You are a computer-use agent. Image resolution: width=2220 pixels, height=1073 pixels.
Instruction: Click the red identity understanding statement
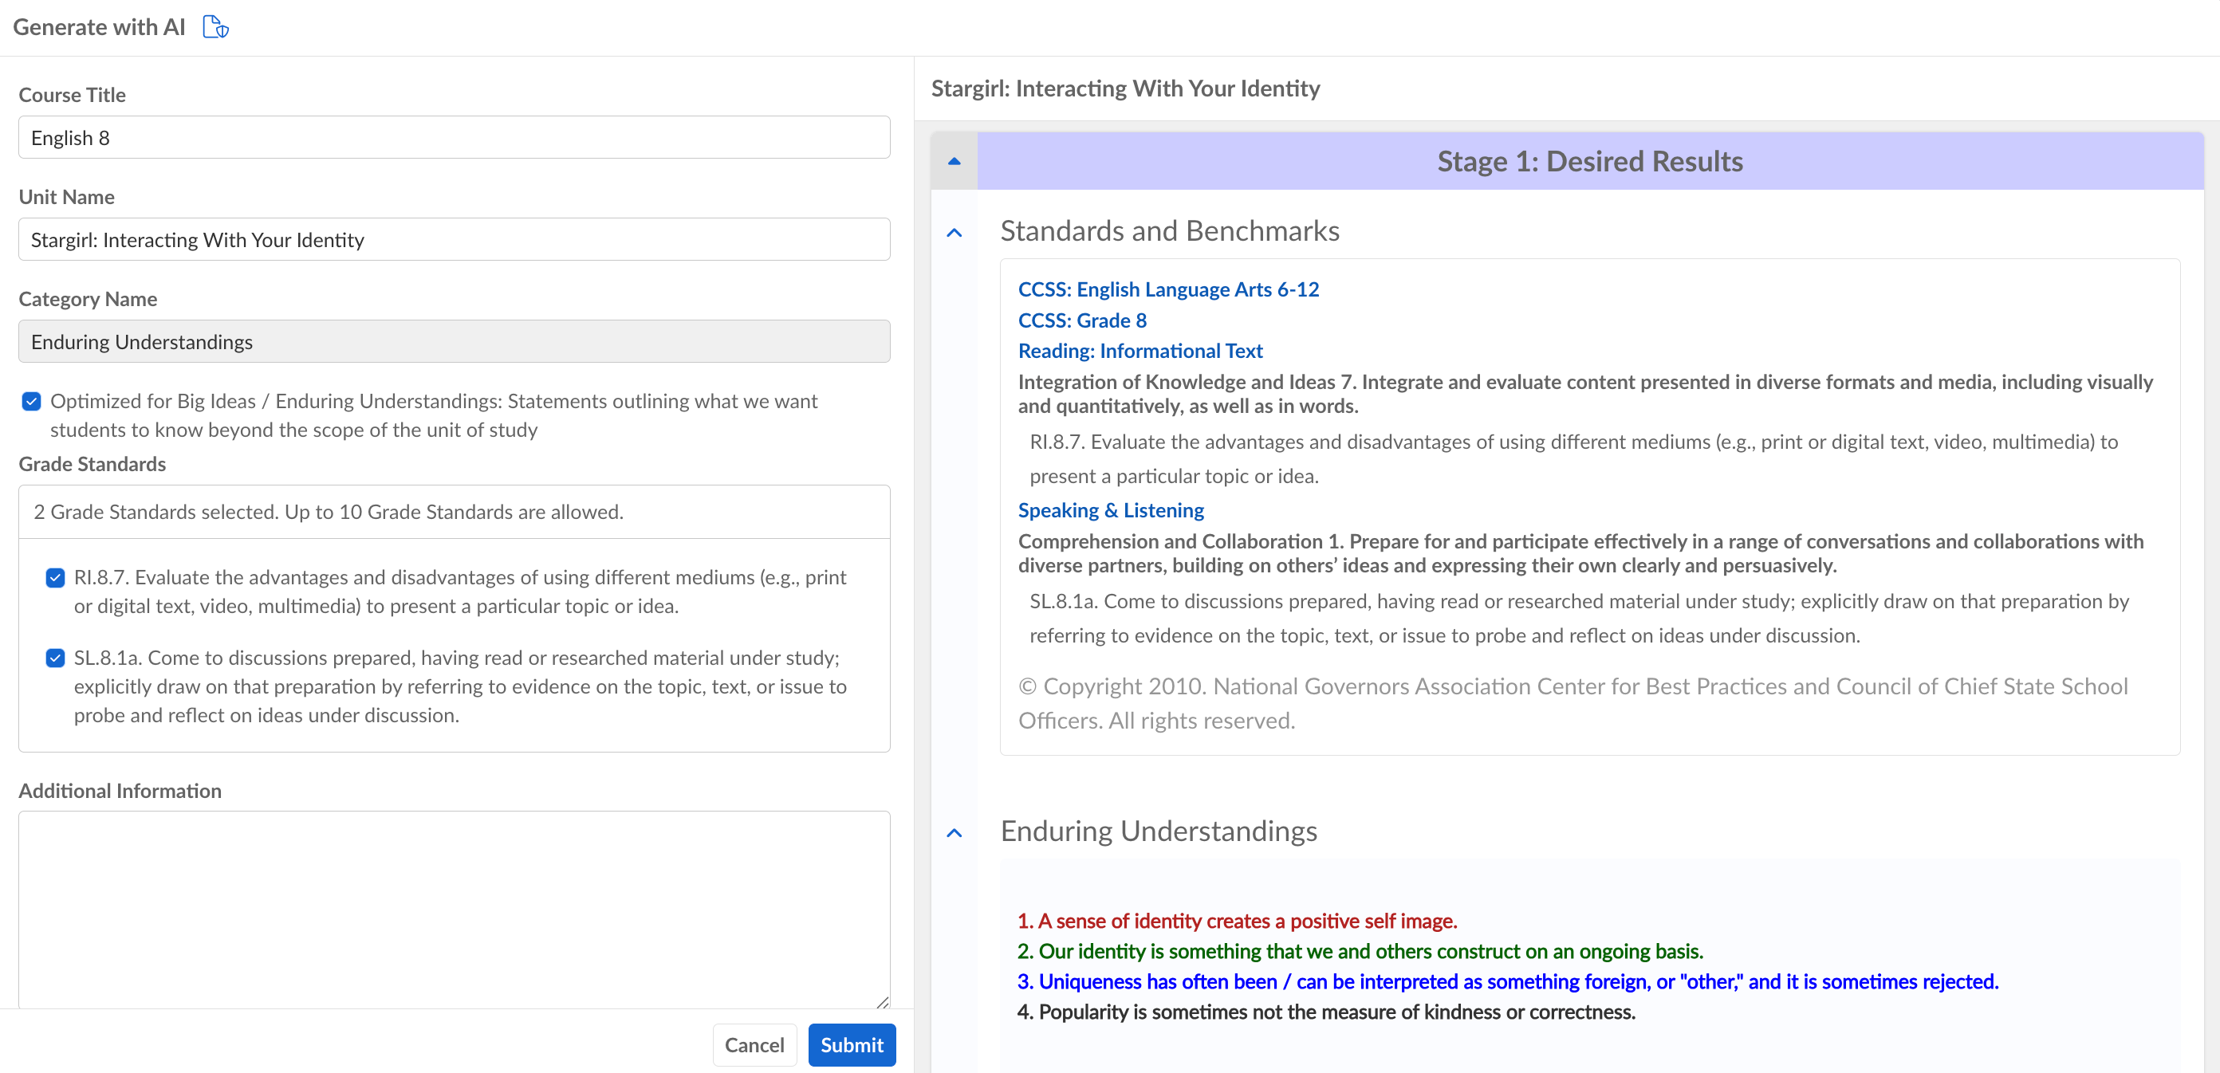(x=1236, y=921)
